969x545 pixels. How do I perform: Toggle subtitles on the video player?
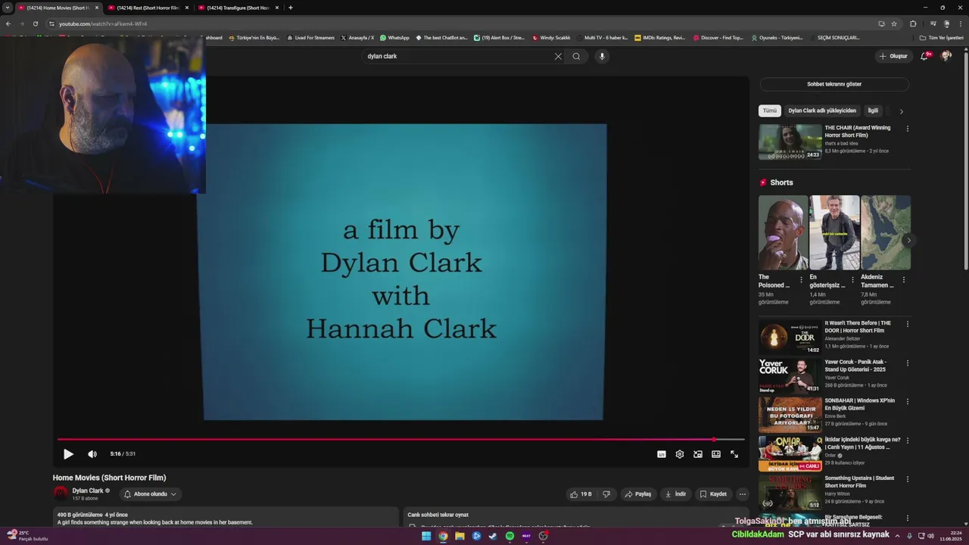(662, 454)
